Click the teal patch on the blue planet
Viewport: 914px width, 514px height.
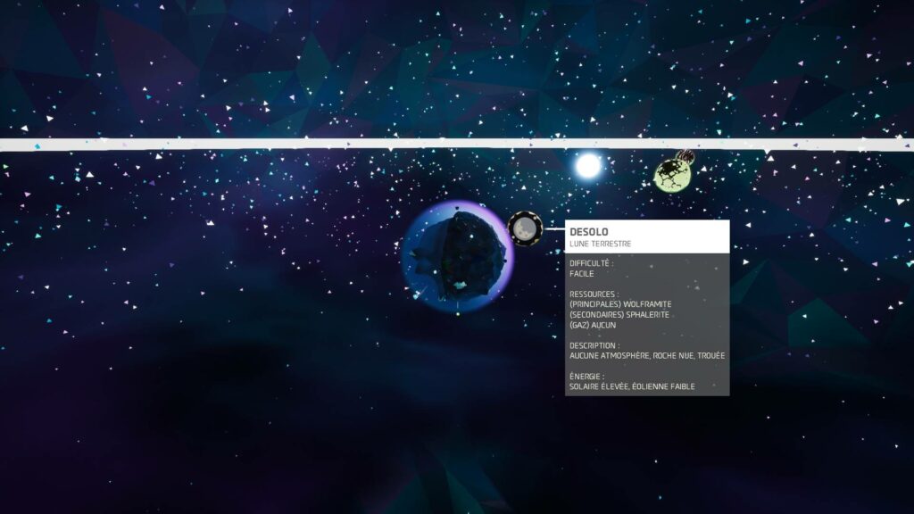(460, 285)
